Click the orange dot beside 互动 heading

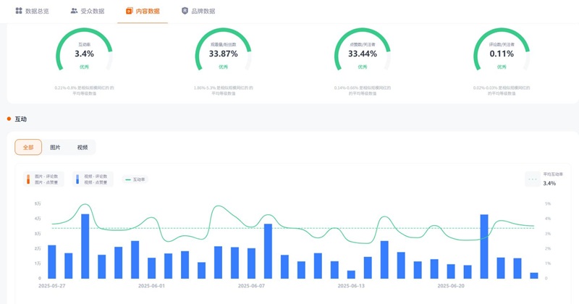pyautogui.click(x=9, y=119)
